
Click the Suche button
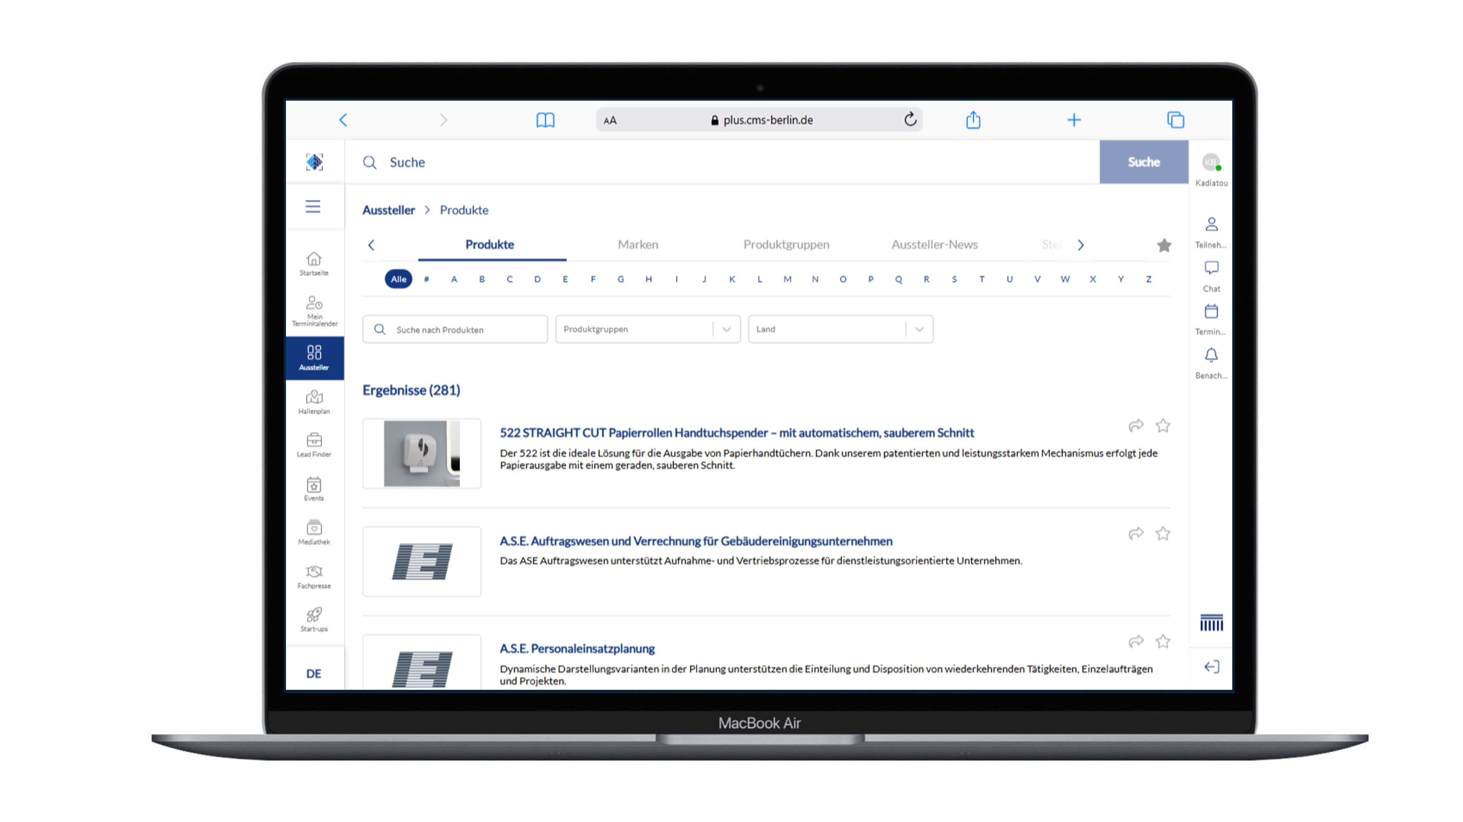[x=1143, y=162]
